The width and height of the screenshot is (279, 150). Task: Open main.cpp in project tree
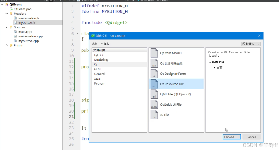(x=25, y=32)
